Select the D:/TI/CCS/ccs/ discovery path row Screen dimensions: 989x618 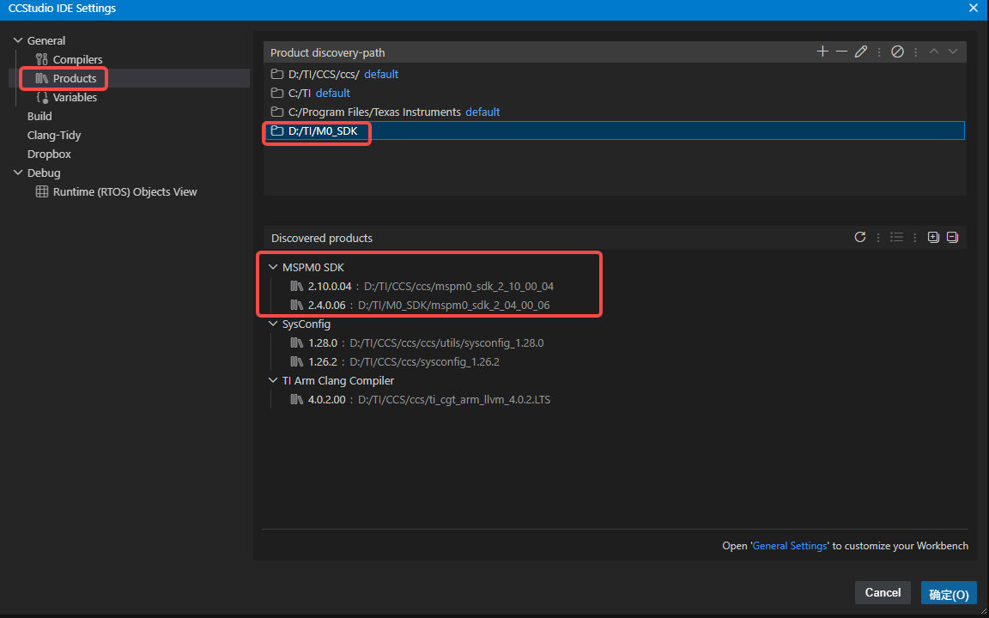(x=615, y=75)
